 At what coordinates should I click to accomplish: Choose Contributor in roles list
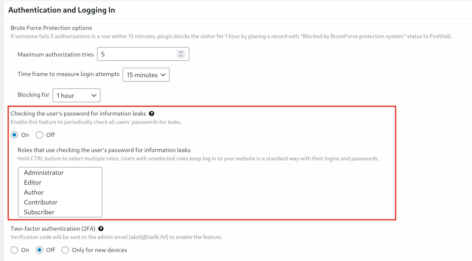pyautogui.click(x=41, y=202)
